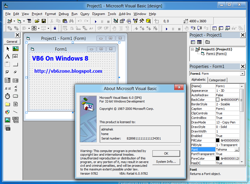Viewport: 250px width, 184px height.
Task: Click OK in About dialog
Action: 166,153
